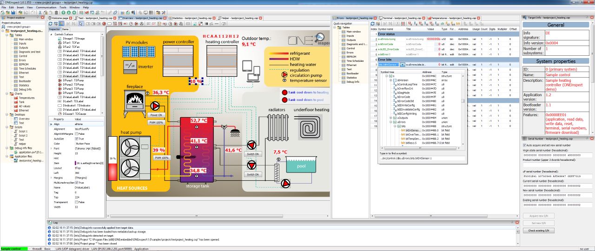The image size is (595, 251).
Task: Click the purple swatch of the Item property
Action: coord(75,163)
